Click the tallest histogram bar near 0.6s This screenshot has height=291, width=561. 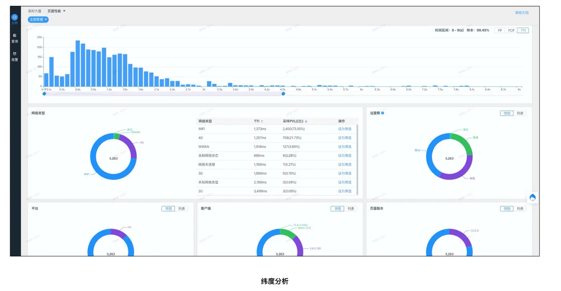pyautogui.click(x=78, y=63)
